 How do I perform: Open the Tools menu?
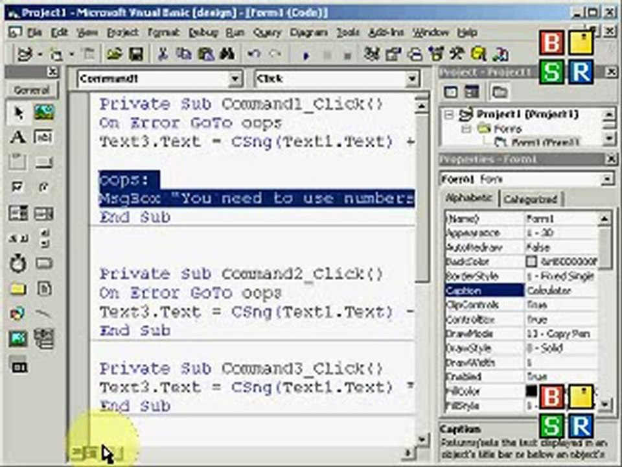(x=348, y=32)
